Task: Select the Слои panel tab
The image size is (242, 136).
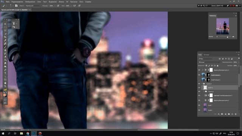Action: pyautogui.click(x=200, y=55)
